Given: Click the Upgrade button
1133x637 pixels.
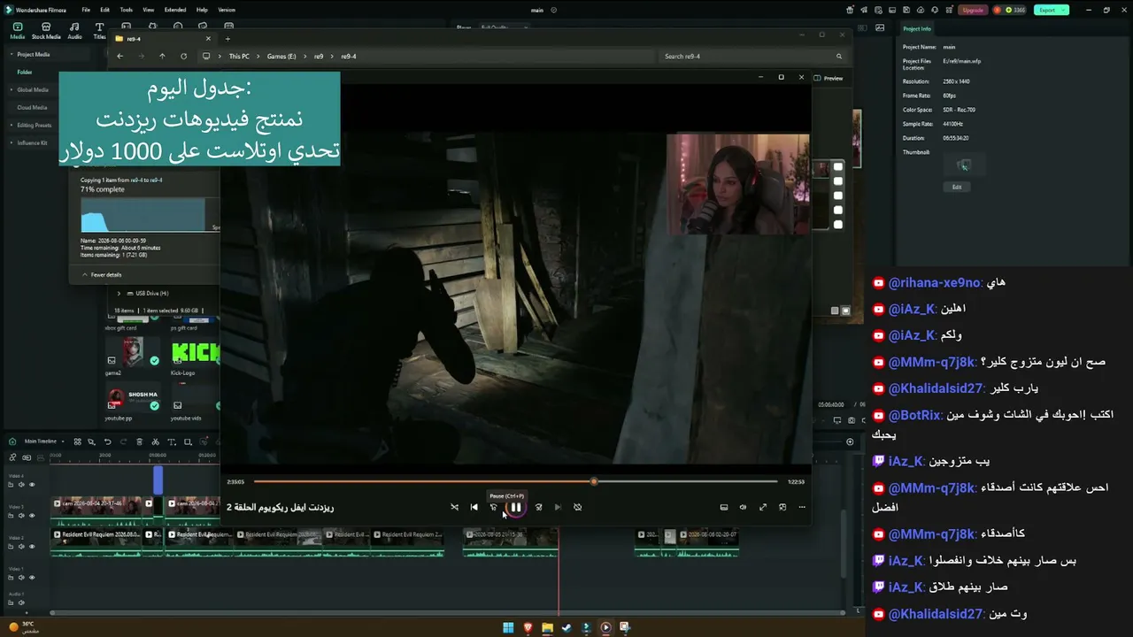Looking at the screenshot, I should point(972,10).
